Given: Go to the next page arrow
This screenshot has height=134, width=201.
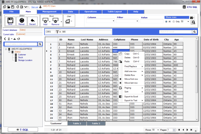Looking at the screenshot, I should 187,130.
